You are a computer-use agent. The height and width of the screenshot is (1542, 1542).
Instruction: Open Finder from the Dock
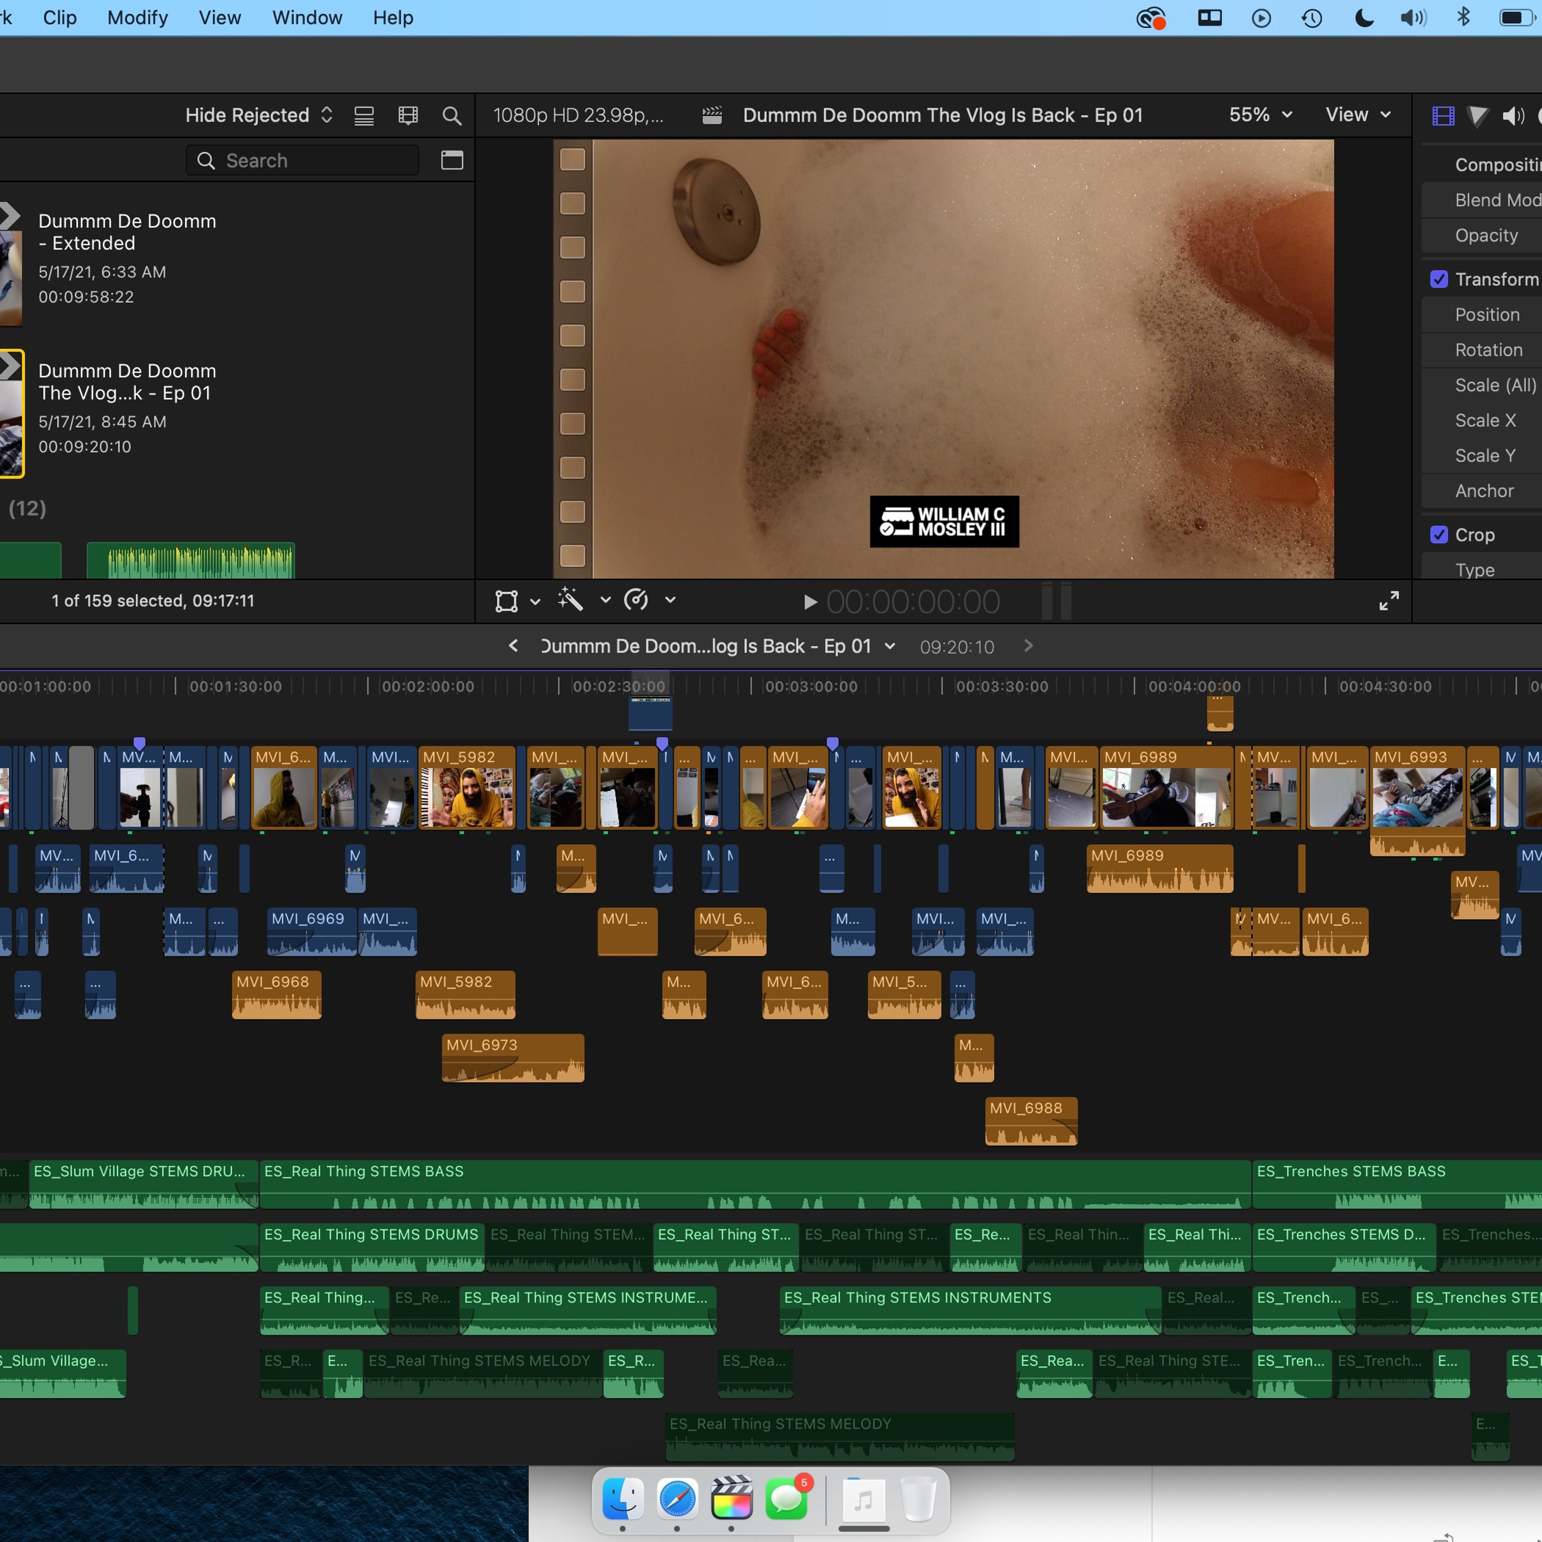pos(622,1498)
